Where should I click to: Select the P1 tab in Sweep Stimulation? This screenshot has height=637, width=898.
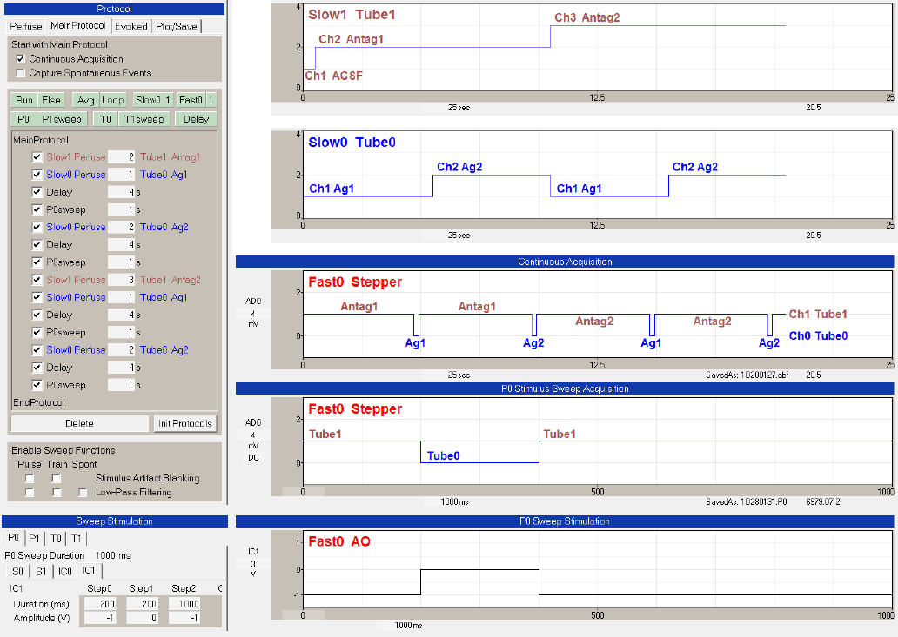pos(33,538)
